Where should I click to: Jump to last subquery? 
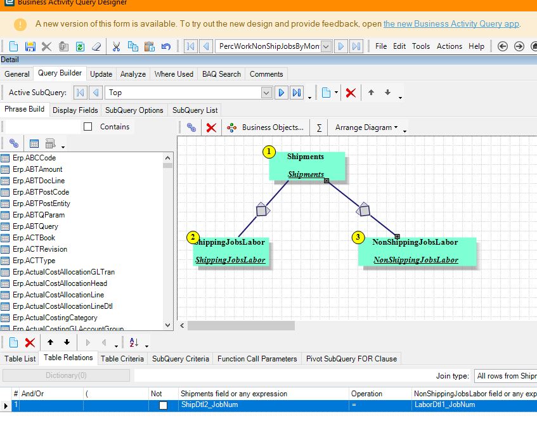pos(297,93)
